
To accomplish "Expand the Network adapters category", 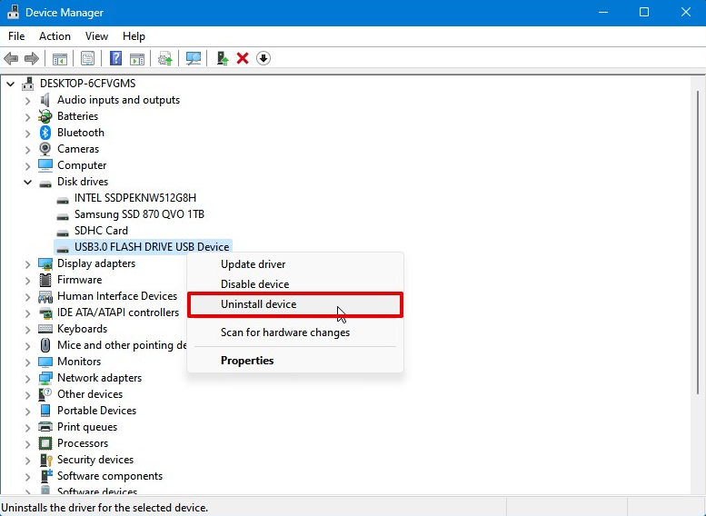I will tap(27, 378).
